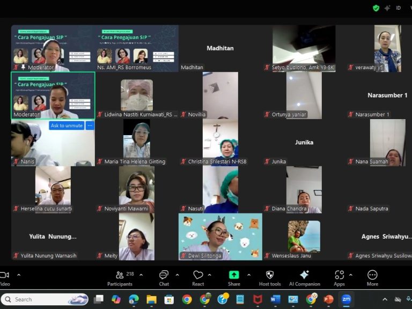
Task: Click the green encryption shield icon
Action: 376,8
